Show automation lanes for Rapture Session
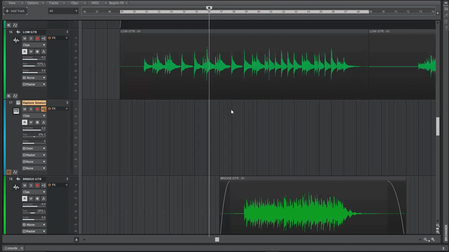 pyautogui.click(x=15, y=172)
